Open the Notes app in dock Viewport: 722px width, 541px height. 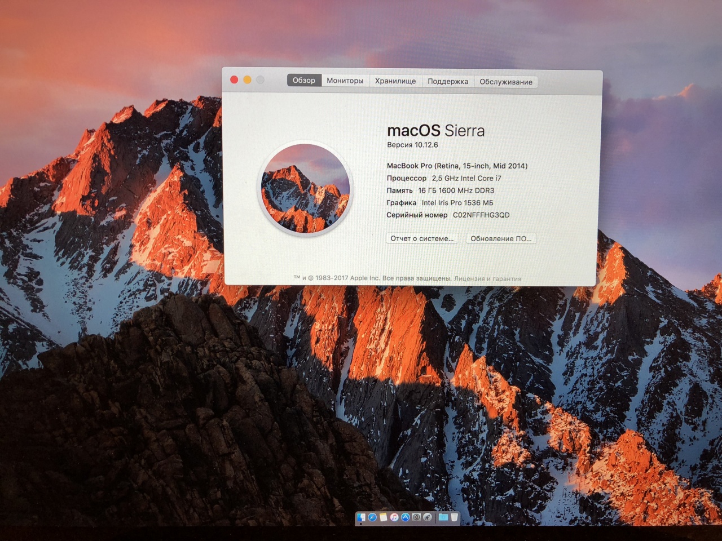coord(384,517)
